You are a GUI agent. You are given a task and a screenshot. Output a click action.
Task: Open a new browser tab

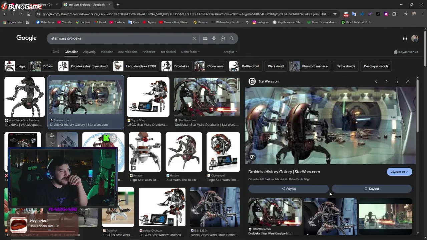118,5
